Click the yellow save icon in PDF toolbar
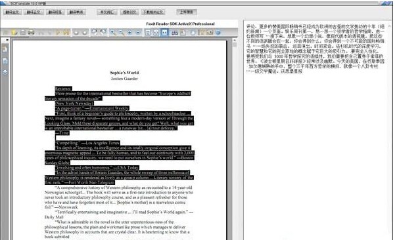This screenshot has width=395, height=240. coord(14,32)
